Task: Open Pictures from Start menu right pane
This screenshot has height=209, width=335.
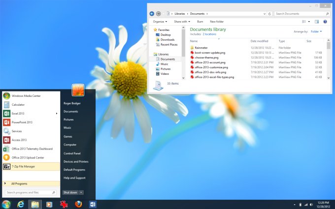Action: click(x=68, y=119)
